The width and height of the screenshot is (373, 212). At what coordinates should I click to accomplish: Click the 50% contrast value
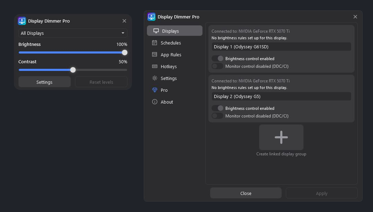tap(123, 62)
